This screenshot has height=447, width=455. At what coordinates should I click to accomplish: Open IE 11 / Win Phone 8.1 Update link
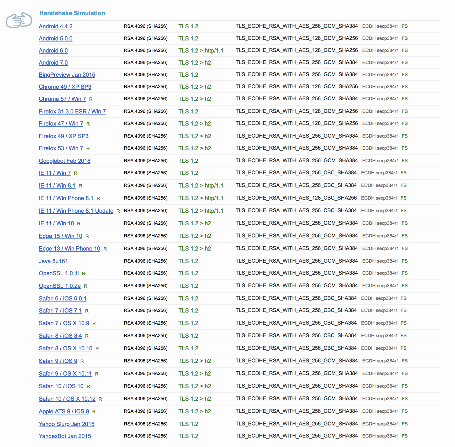pyautogui.click(x=76, y=211)
